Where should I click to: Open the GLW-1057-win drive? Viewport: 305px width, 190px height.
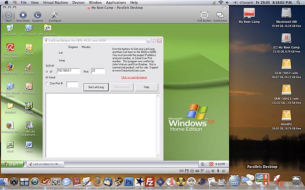[286, 65]
